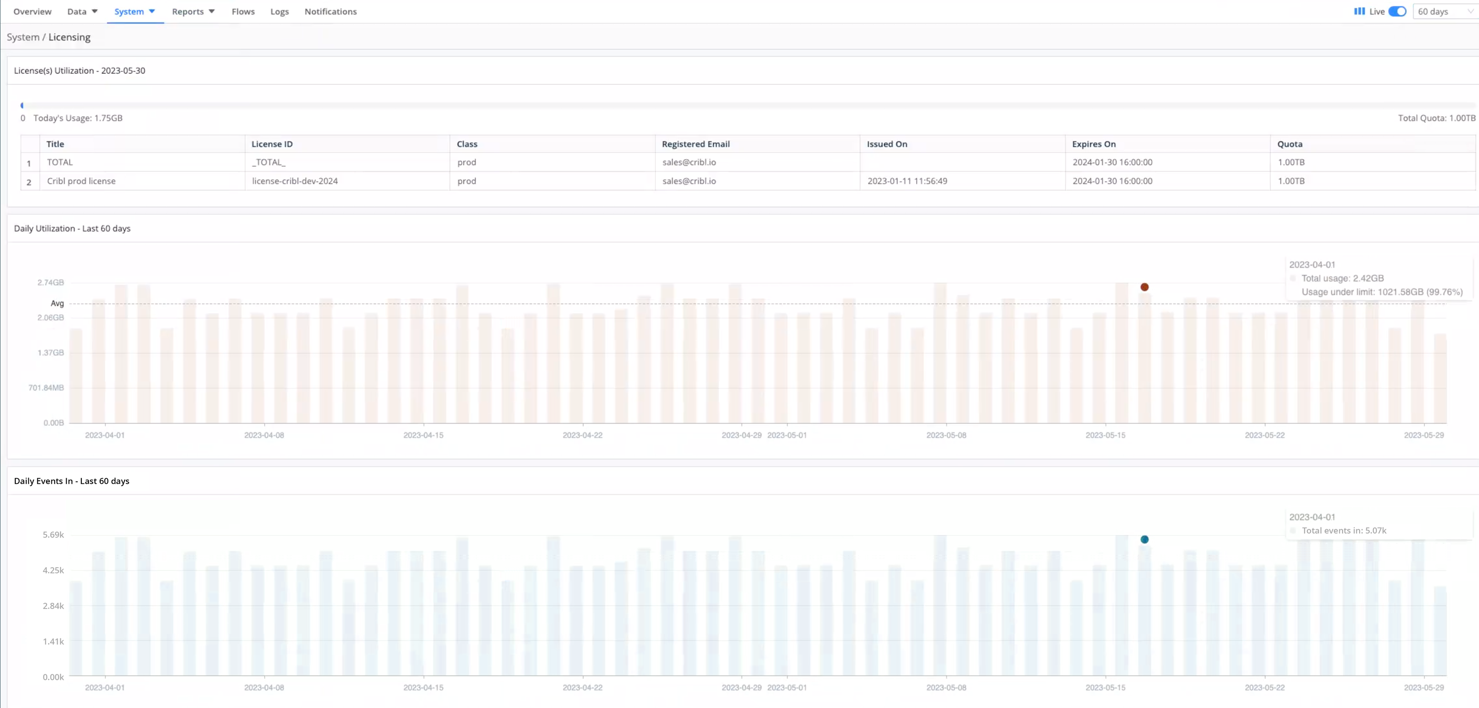The image size is (1479, 708).
Task: Click the sales@cribl.io registered email
Action: point(689,162)
